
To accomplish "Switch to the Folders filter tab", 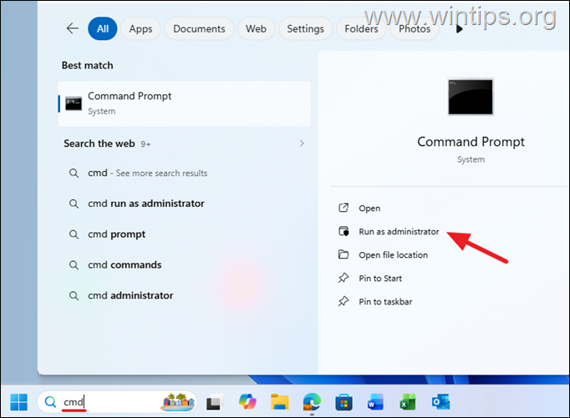I will 361,28.
